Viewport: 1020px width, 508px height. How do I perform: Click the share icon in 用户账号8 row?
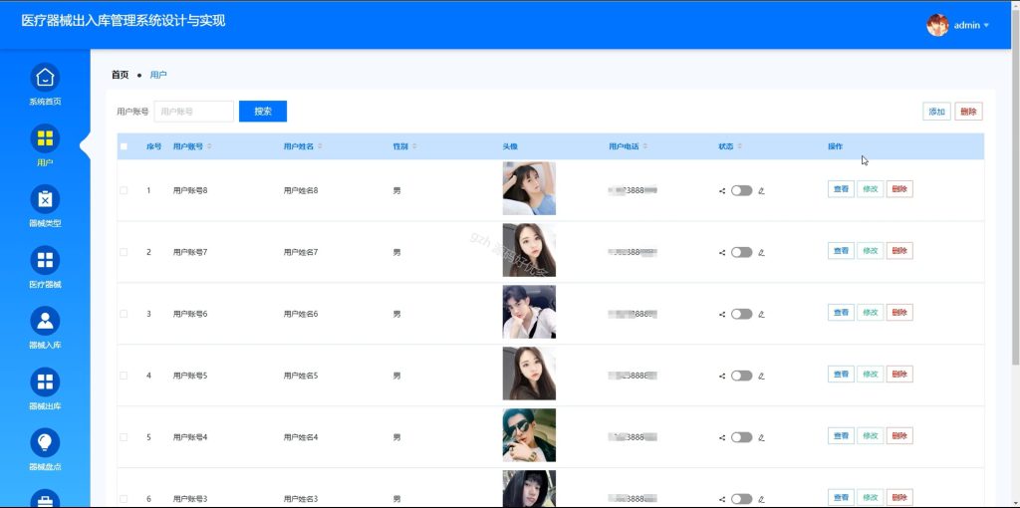[x=722, y=190]
